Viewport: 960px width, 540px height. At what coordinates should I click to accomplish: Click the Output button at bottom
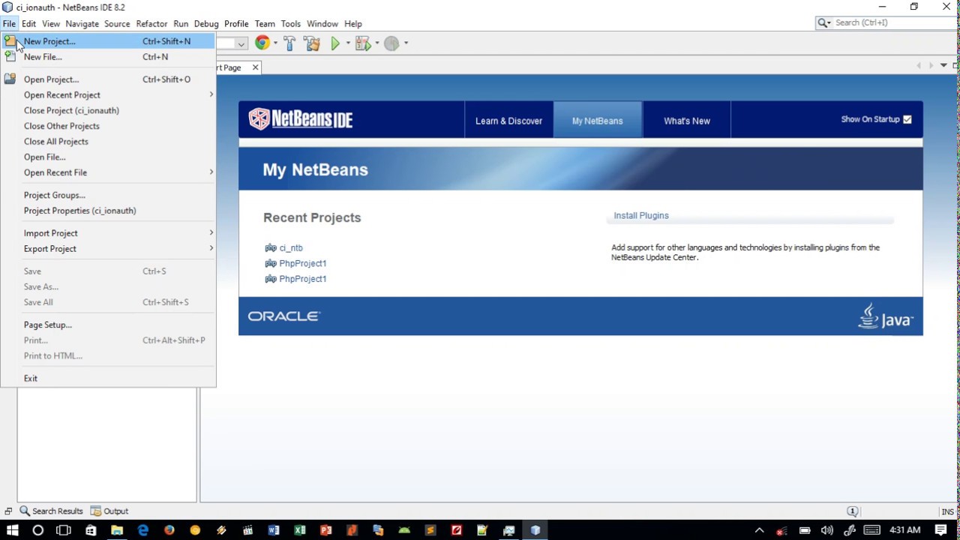pos(109,511)
